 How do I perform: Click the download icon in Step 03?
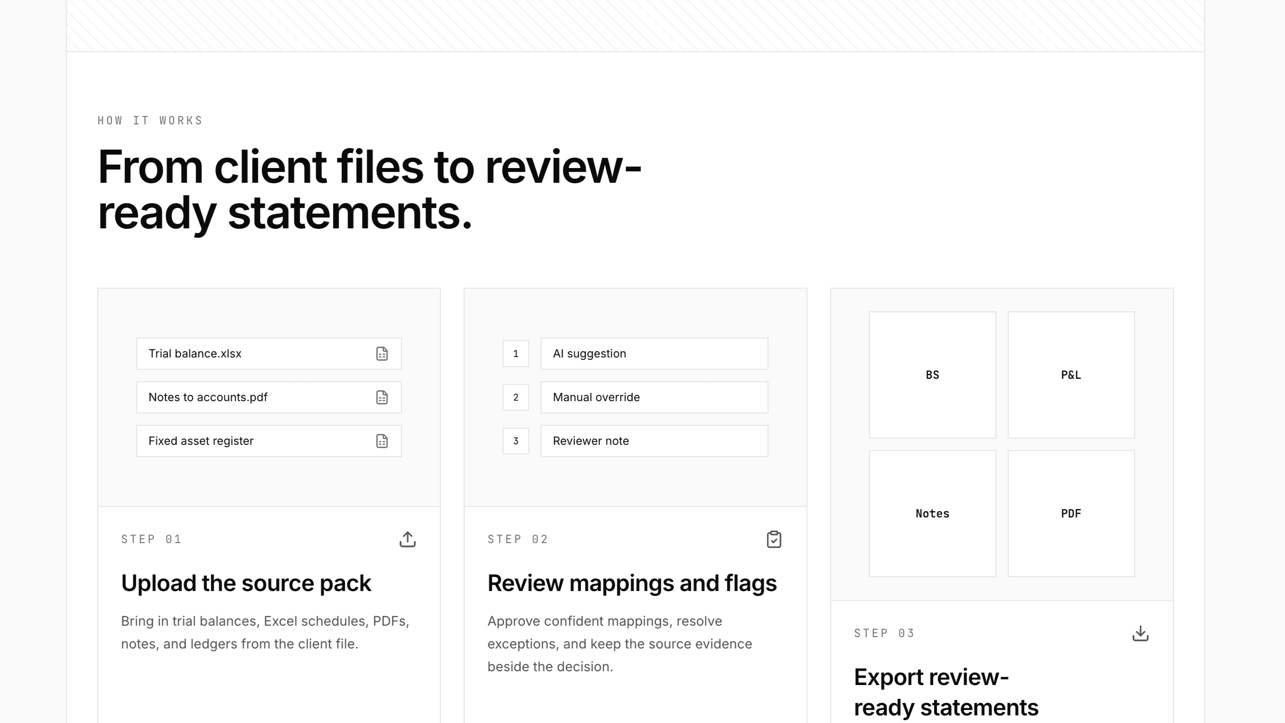(1140, 633)
